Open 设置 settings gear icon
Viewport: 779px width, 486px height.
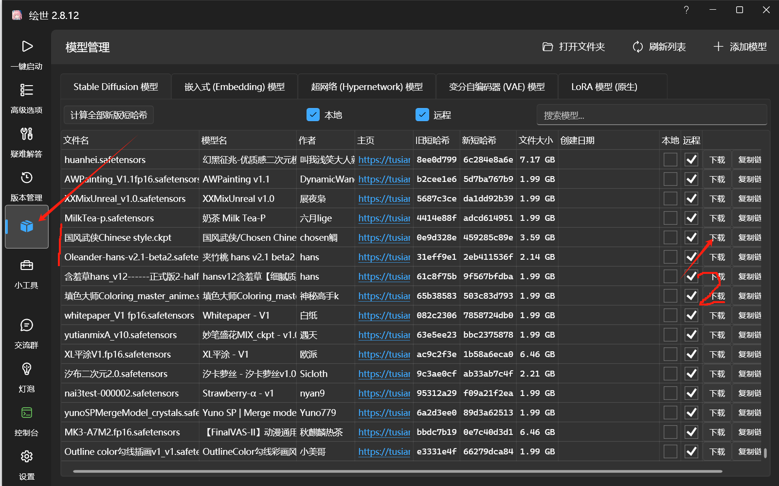point(27,456)
